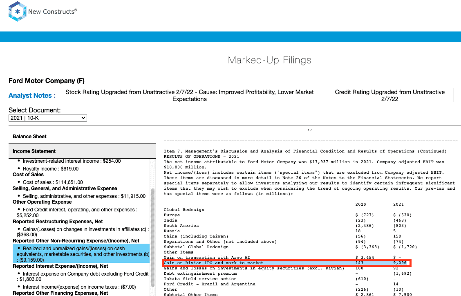Select Interest expense on Company debt item
The image size is (461, 296).
coord(83,277)
